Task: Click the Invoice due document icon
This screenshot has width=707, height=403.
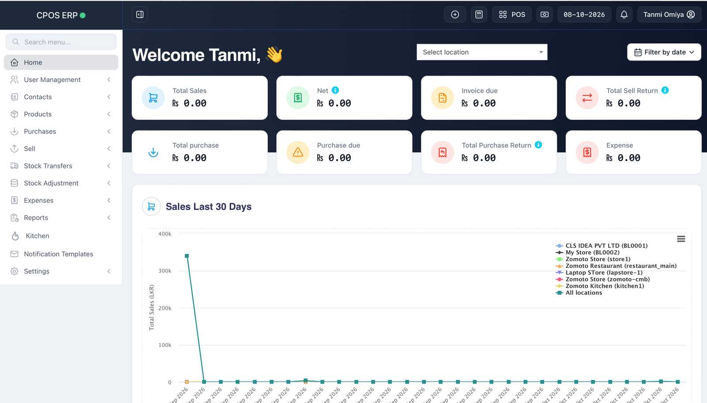Action: click(x=442, y=98)
